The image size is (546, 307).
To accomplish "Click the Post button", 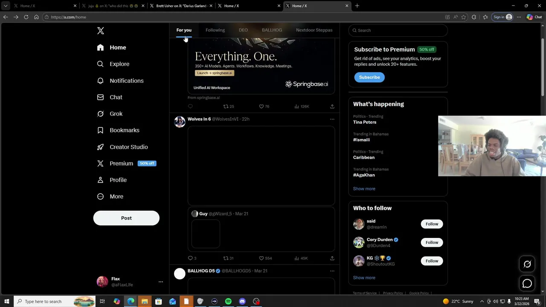I will point(126,218).
